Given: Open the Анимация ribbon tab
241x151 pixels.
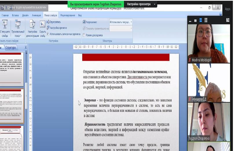Looking at the screenshot, I should 36,16.
